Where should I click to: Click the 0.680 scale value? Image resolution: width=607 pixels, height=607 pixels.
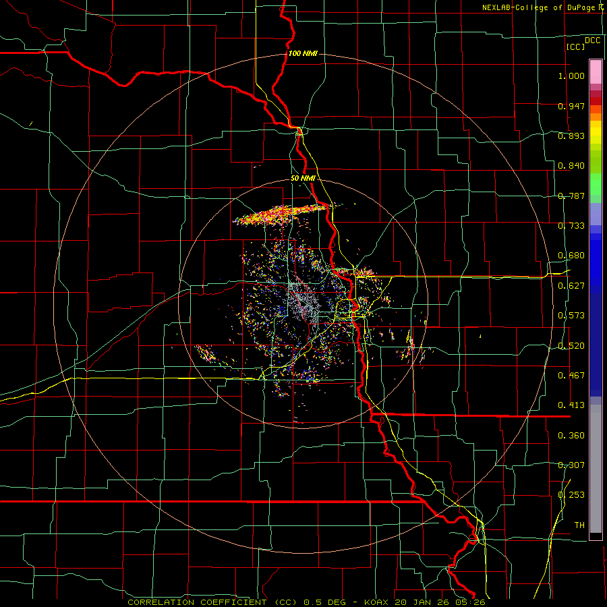point(571,256)
